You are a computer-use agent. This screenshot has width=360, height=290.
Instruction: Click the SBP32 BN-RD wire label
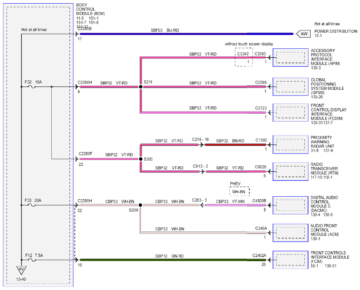pos(230,141)
